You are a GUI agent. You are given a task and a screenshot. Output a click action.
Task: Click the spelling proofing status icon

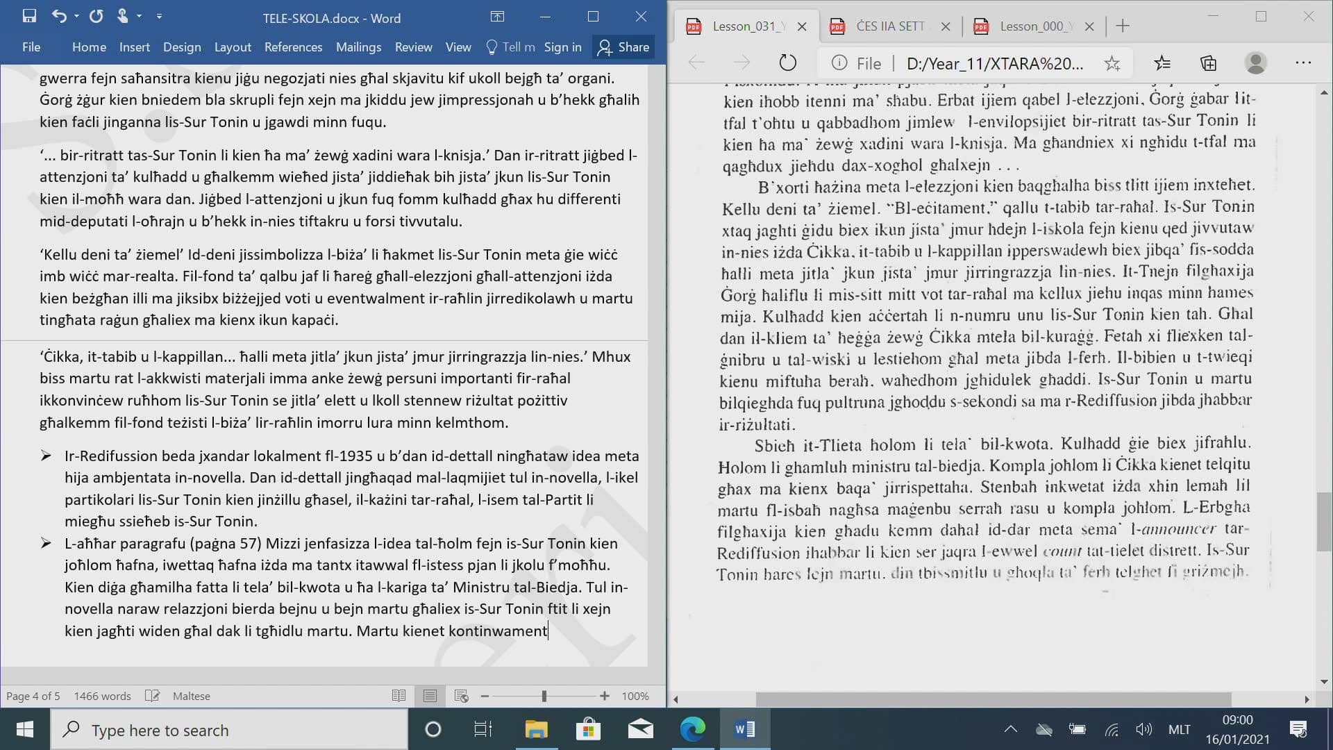[152, 696]
